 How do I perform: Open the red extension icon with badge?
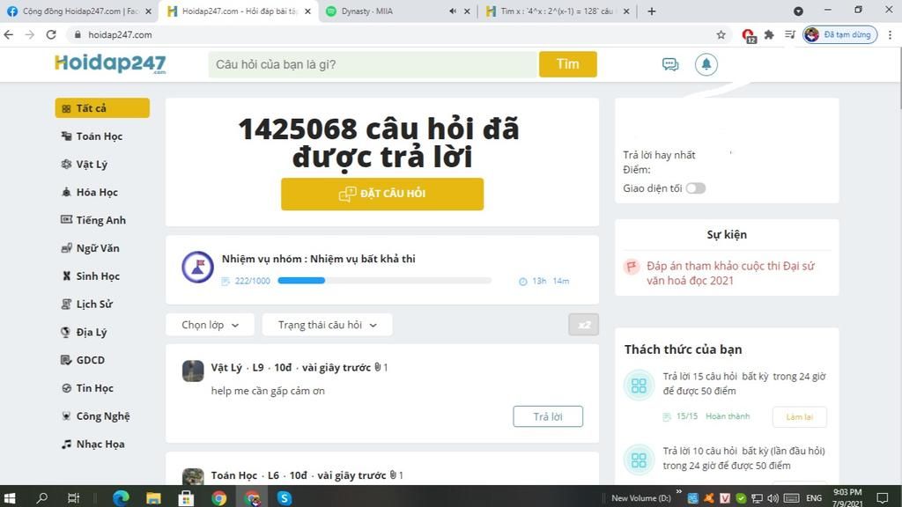point(748,35)
